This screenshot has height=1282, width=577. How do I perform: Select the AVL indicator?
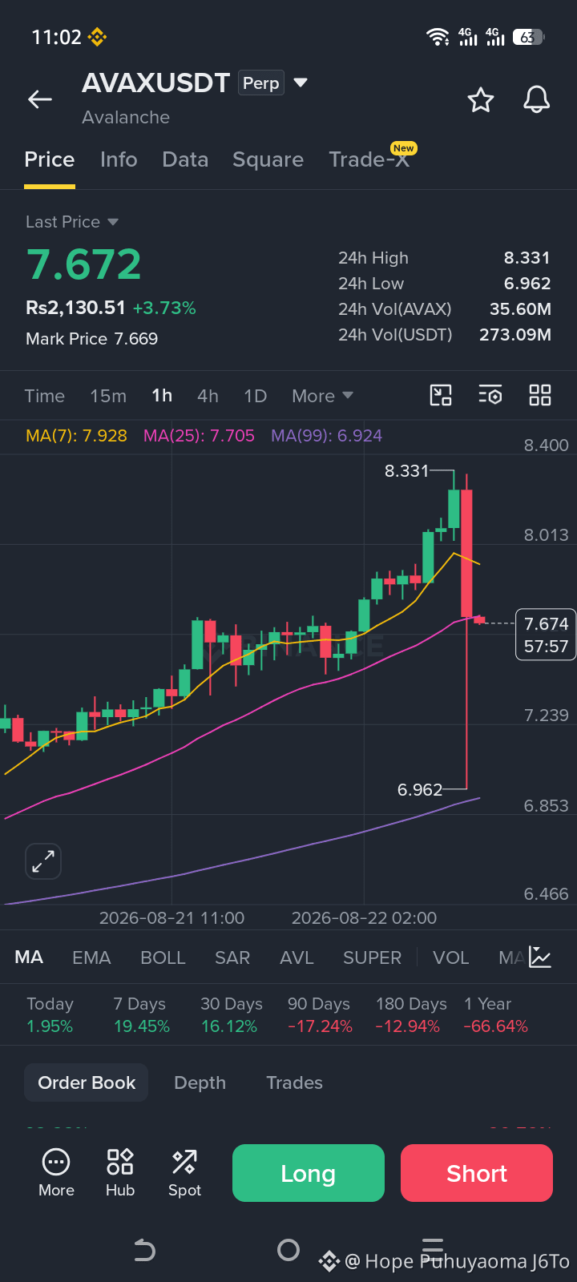coord(297,957)
